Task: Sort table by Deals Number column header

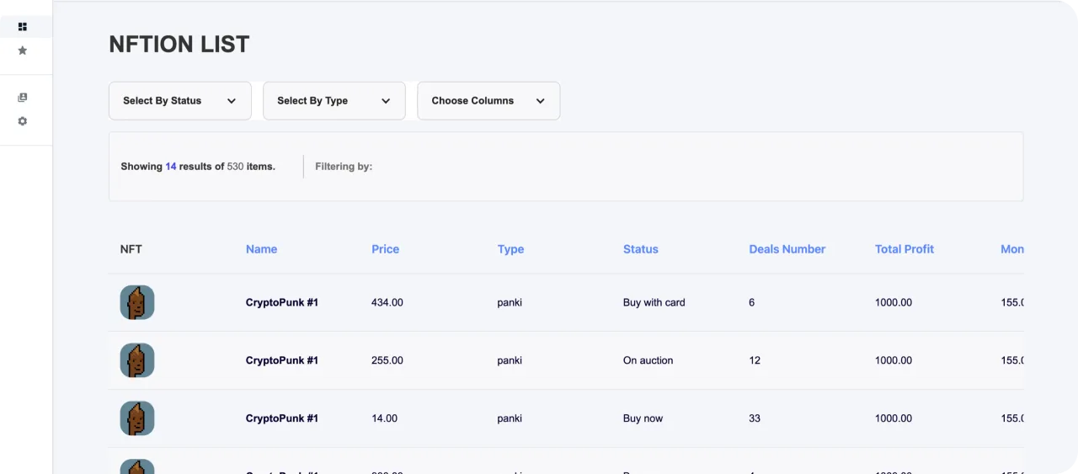Action: [787, 249]
